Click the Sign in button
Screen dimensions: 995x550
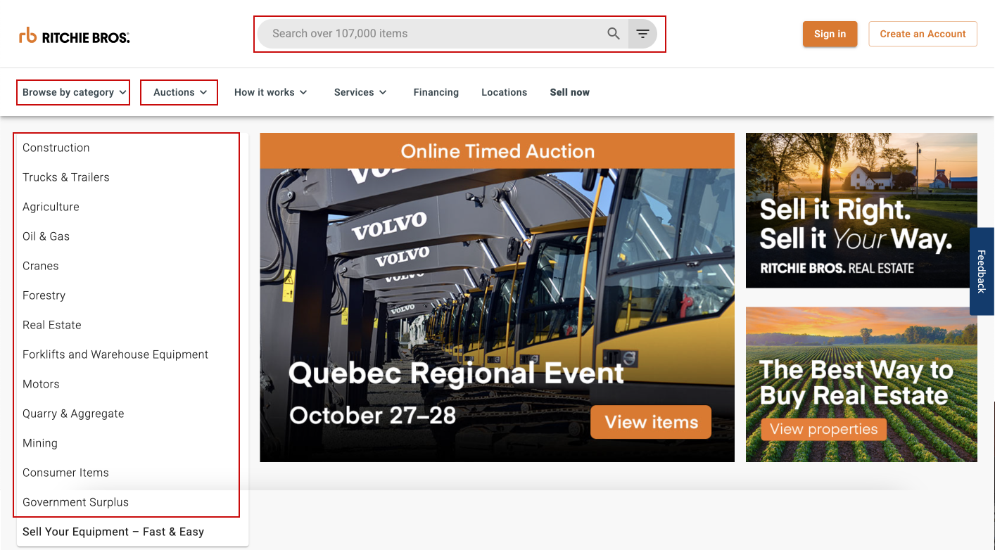point(830,34)
